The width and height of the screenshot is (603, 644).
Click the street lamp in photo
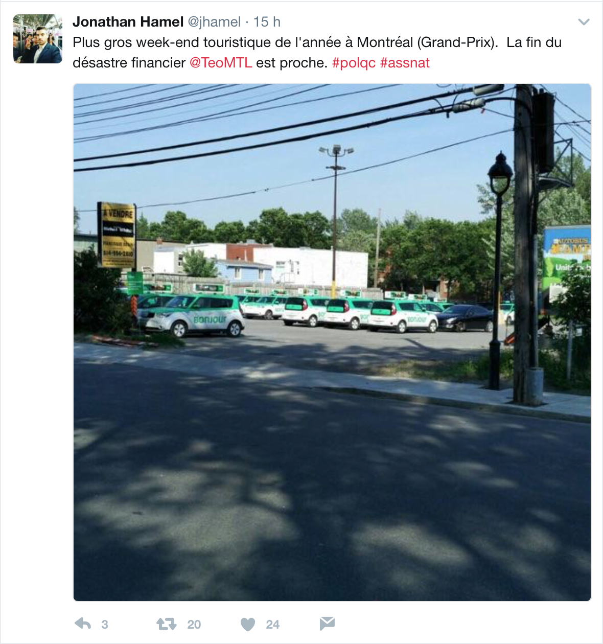pyautogui.click(x=497, y=271)
